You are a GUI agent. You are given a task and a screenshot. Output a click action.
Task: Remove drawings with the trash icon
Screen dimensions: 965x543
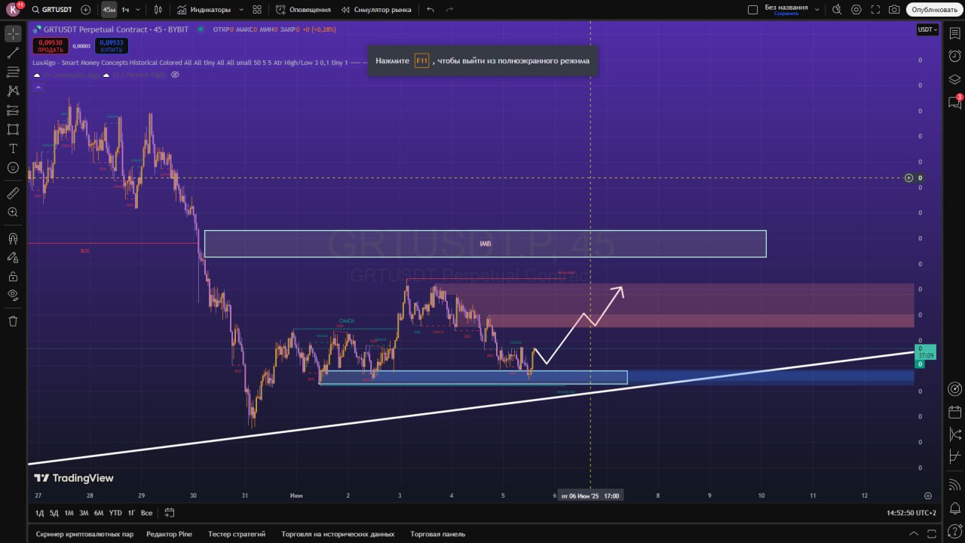tap(13, 321)
